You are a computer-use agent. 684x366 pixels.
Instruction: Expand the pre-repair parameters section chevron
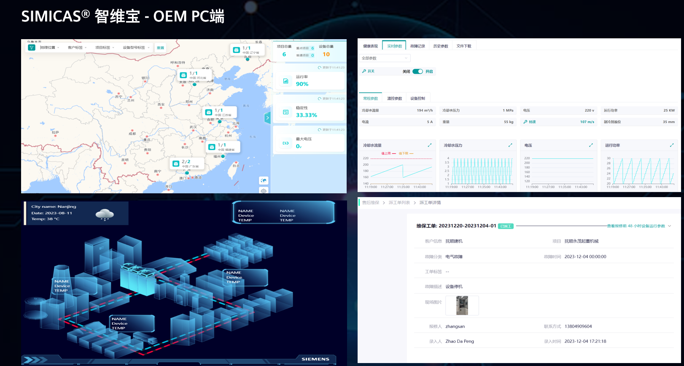tap(669, 226)
